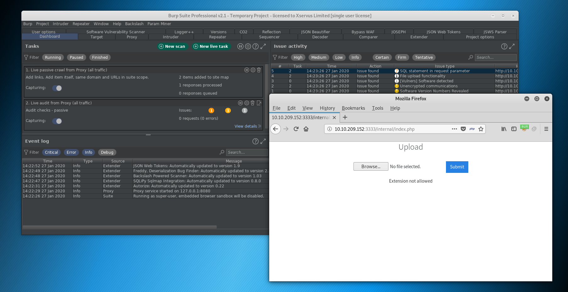The height and width of the screenshot is (292, 568).
Task: Expand the Tasks panel to full size
Action: (x=263, y=46)
